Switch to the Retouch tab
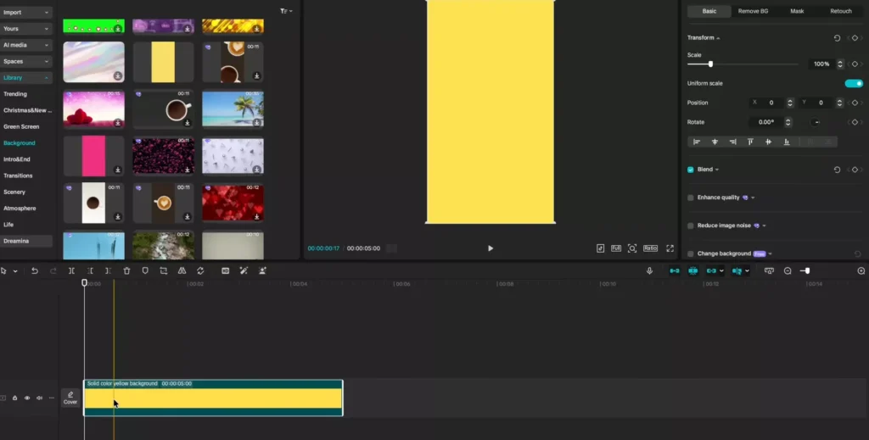Image resolution: width=869 pixels, height=440 pixels. click(x=841, y=11)
